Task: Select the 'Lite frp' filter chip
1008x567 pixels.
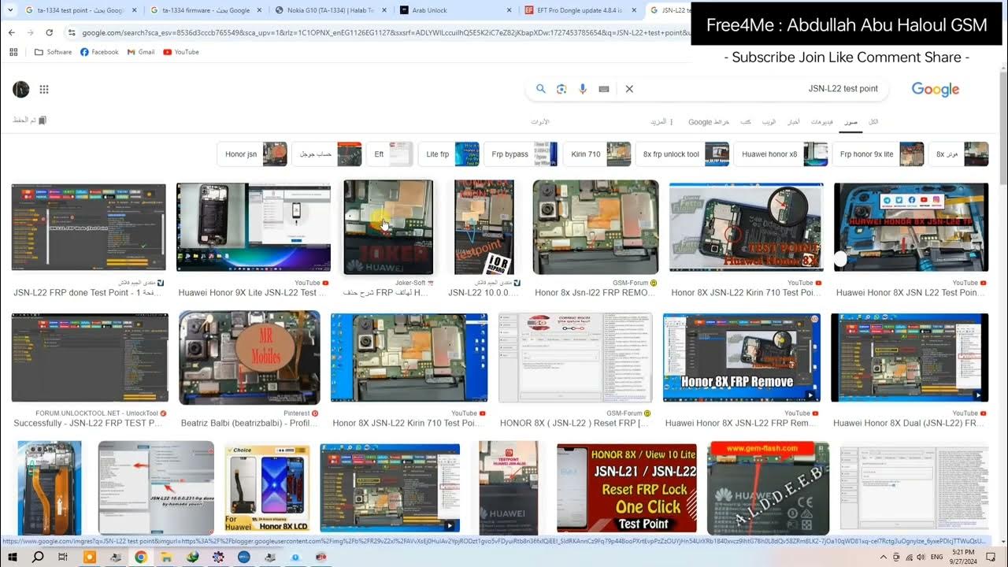Action: (448, 154)
